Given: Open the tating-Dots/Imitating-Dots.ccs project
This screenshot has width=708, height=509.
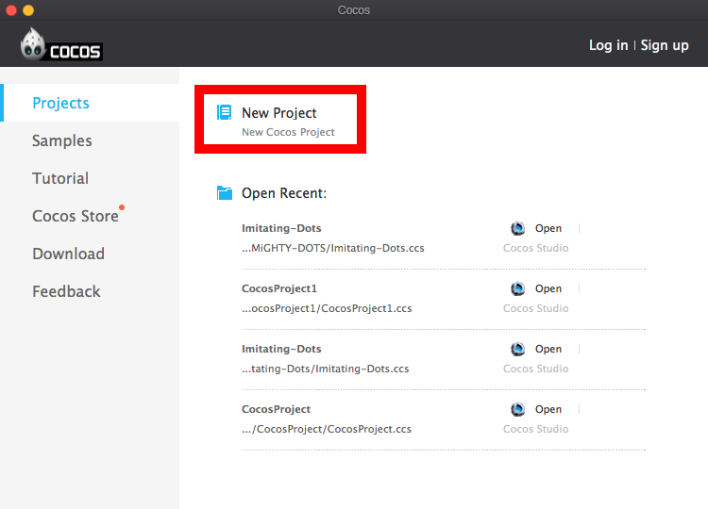Looking at the screenshot, I should 548,349.
